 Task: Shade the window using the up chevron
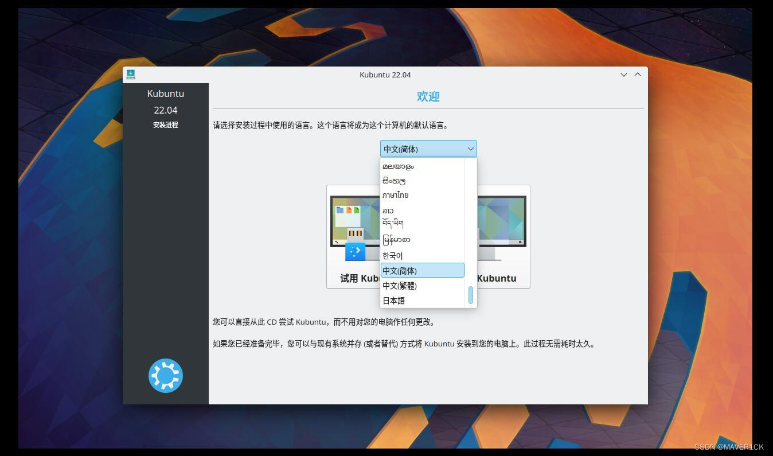[638, 75]
